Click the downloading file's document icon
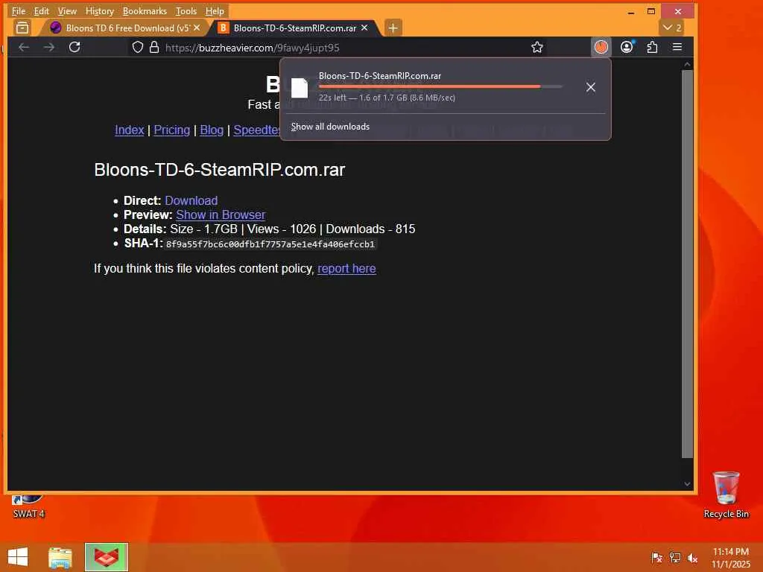The height and width of the screenshot is (572, 763). [300, 88]
